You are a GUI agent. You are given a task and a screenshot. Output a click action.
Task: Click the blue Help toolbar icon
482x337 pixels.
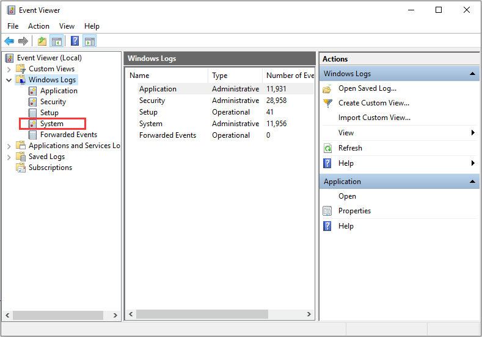pyautogui.click(x=75, y=41)
